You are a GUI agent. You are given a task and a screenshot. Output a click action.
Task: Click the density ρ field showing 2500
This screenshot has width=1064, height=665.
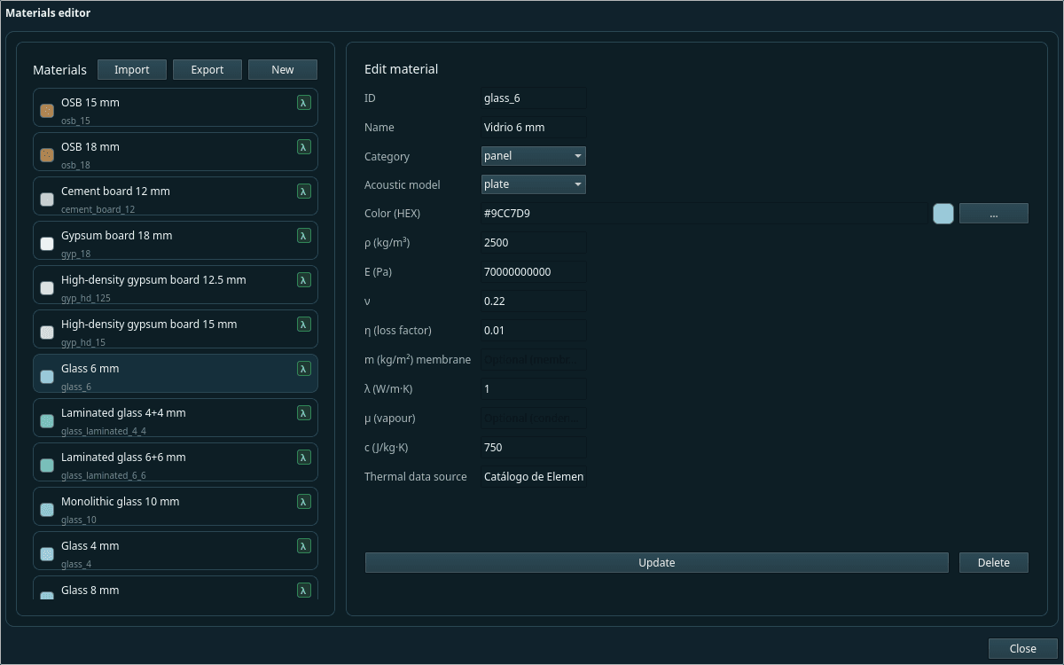[x=533, y=243]
